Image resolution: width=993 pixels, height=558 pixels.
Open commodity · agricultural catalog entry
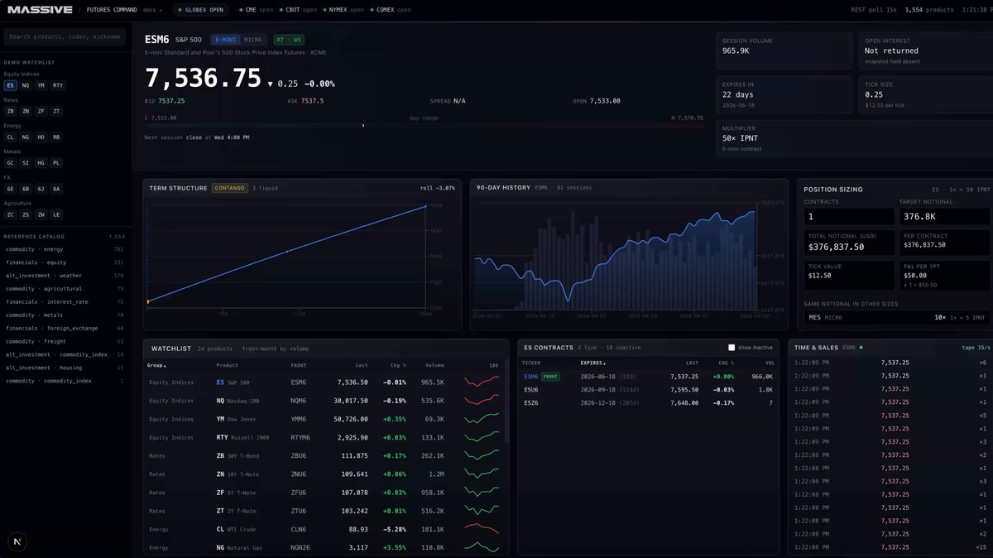click(65, 289)
